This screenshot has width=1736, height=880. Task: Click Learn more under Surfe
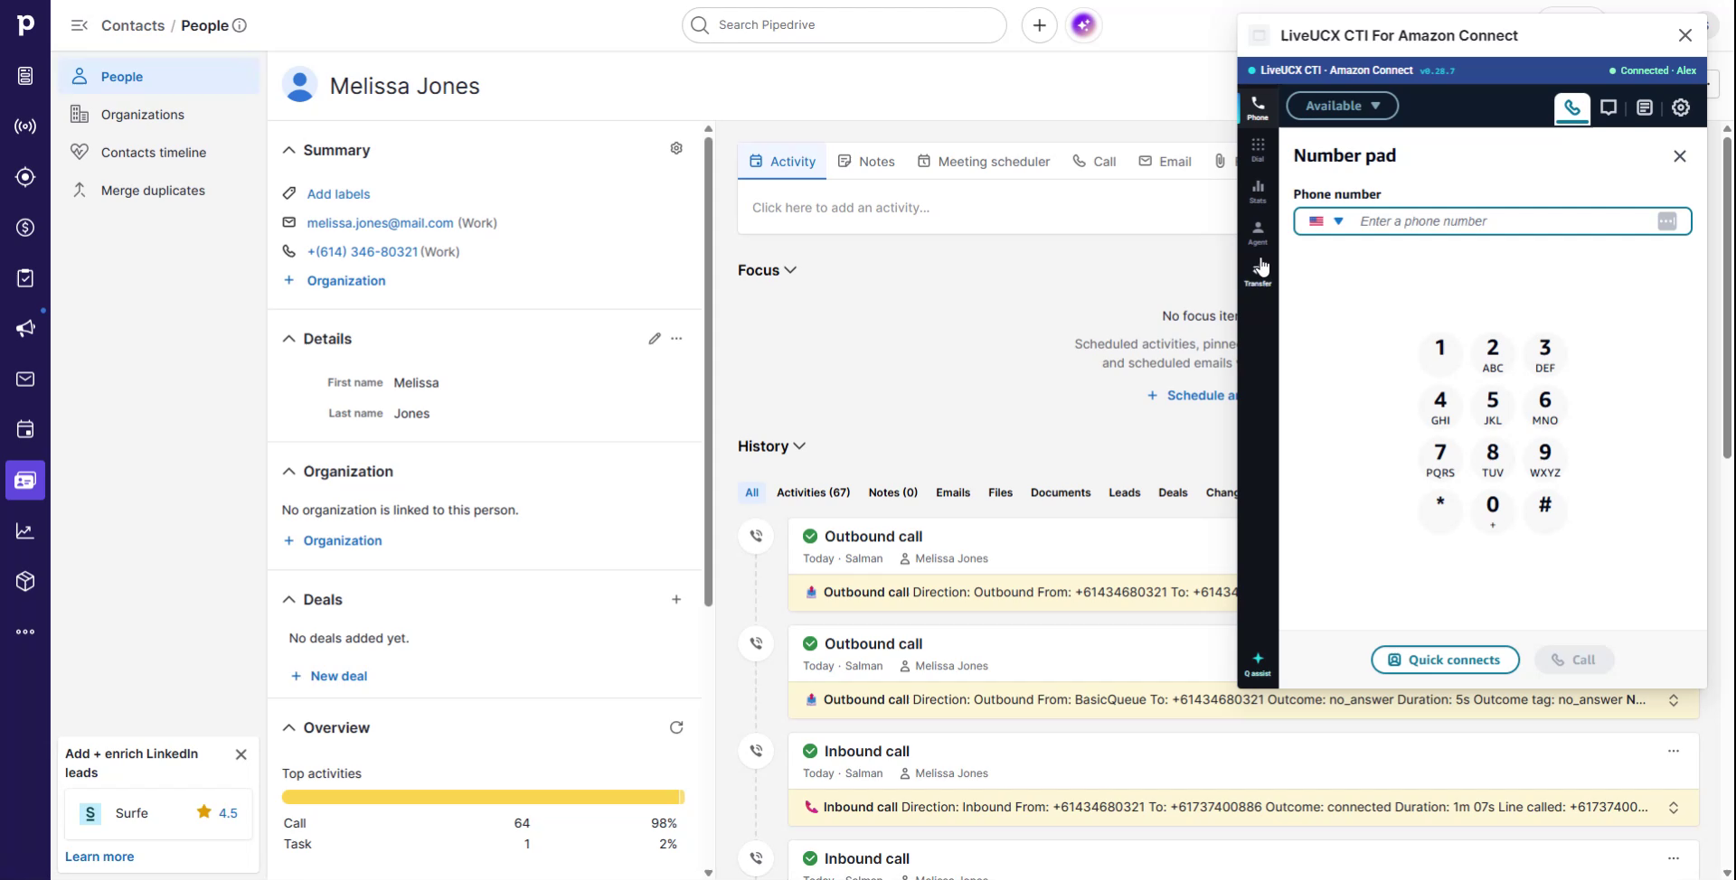tap(99, 857)
